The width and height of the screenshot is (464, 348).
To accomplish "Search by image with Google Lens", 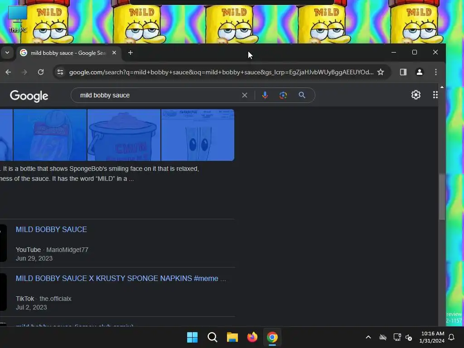I will click(x=283, y=95).
